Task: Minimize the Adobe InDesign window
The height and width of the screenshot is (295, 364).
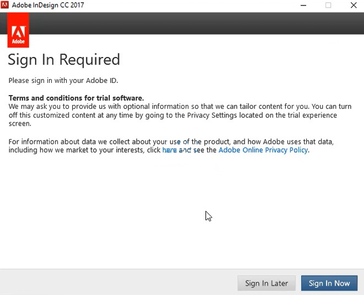Action: click(x=304, y=5)
